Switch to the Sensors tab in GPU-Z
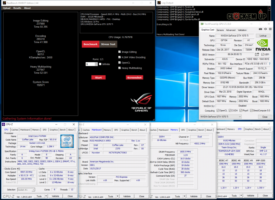This screenshot has height=200, width=275. tap(220, 30)
